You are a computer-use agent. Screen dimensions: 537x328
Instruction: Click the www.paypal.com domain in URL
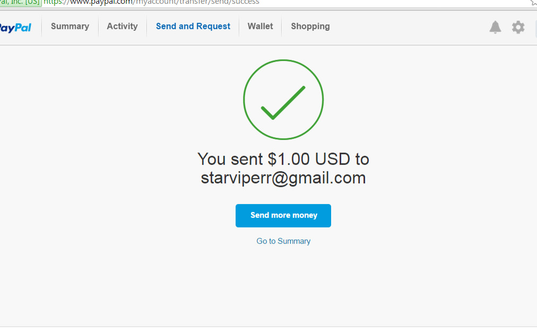point(101,3)
